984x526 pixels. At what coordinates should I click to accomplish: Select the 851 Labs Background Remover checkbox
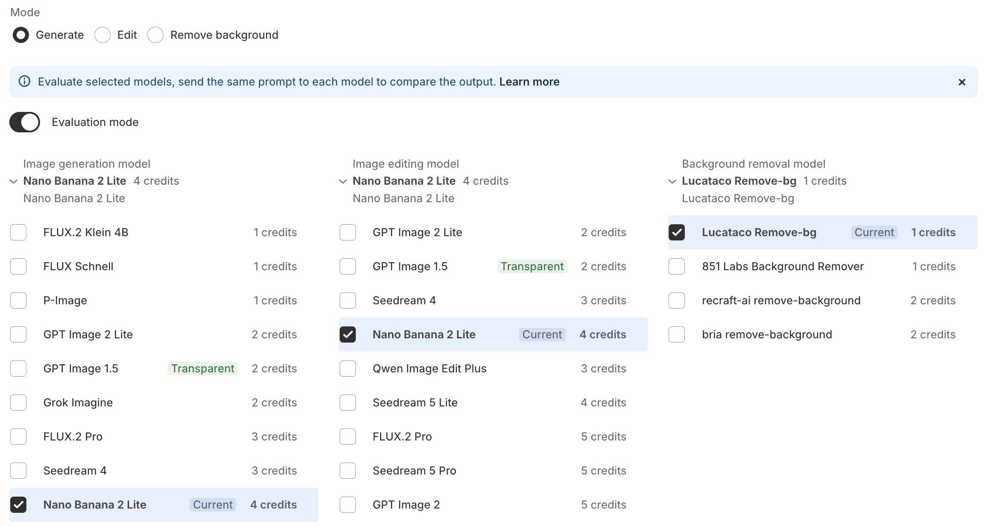(x=677, y=266)
